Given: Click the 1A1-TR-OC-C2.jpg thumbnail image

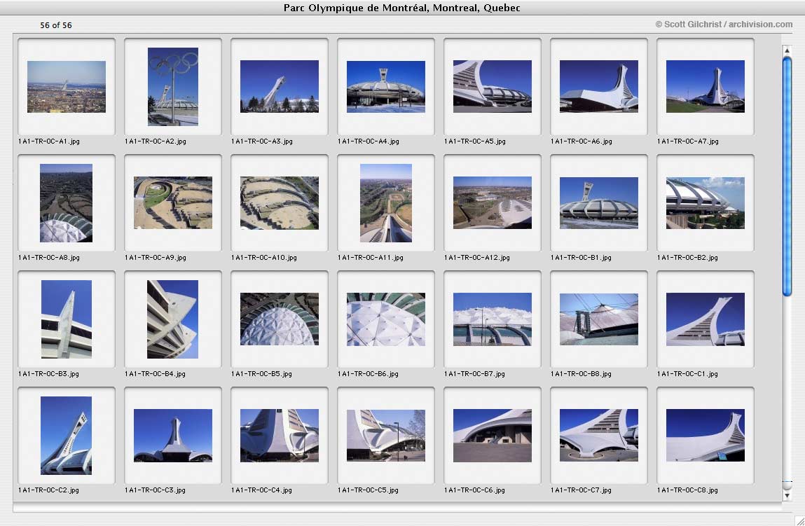Looking at the screenshot, I should pos(67,436).
